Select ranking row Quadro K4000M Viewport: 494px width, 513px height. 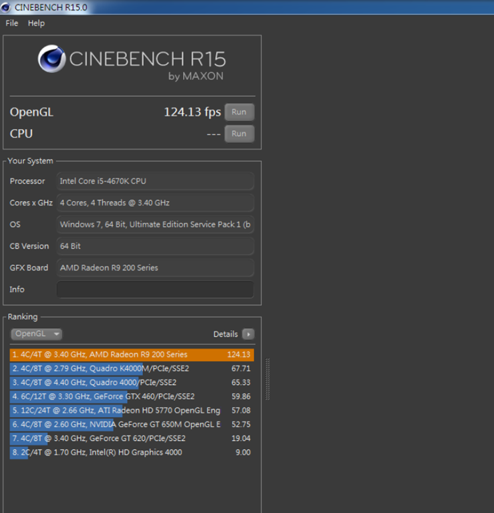pyautogui.click(x=132, y=369)
